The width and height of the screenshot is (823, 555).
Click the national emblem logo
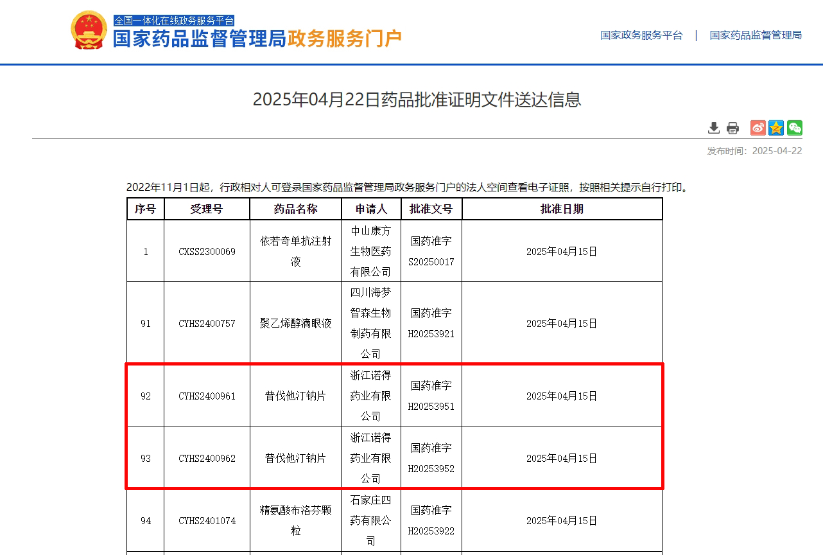point(89,30)
